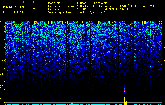This screenshot has width=165, height=105.
Task: Click the faint echo dot near 1145
Action: pyautogui.click(x=76, y=90)
